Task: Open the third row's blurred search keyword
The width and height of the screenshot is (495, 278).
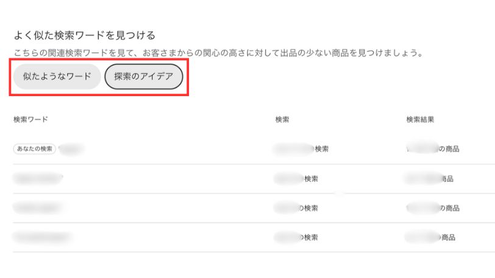Action: (38, 208)
